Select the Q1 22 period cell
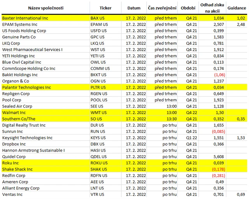The image size is (249, 199). coord(188,138)
